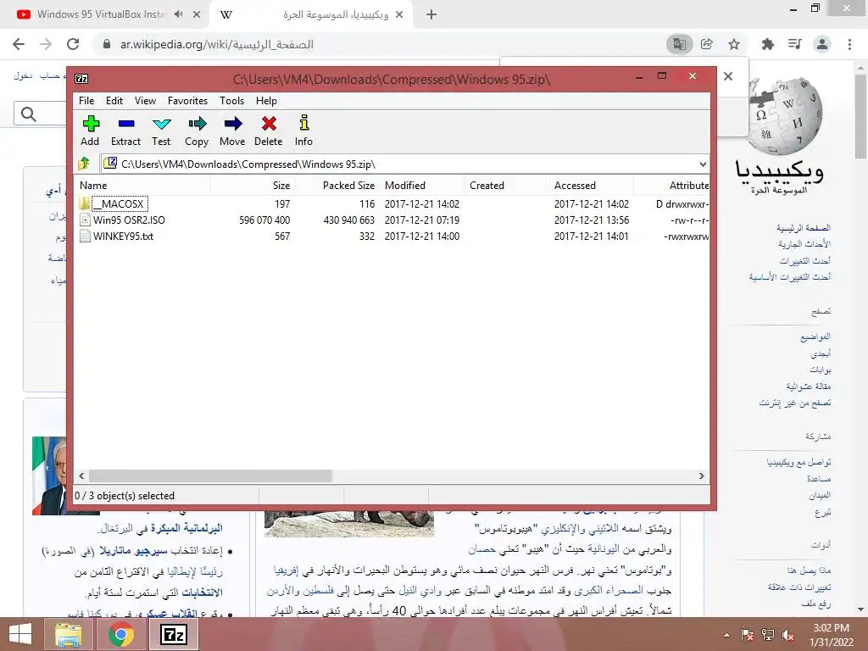Go up one folder level icon

coord(84,164)
